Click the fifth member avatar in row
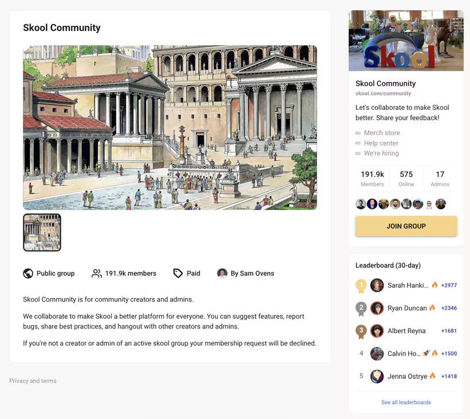Screen dimensions: 470x419 [406, 204]
